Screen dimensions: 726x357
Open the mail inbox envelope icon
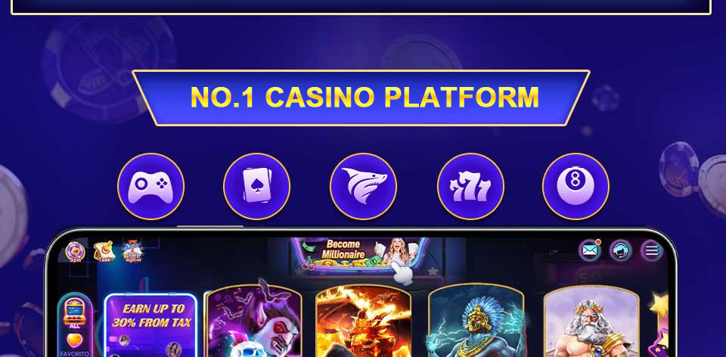coord(590,250)
